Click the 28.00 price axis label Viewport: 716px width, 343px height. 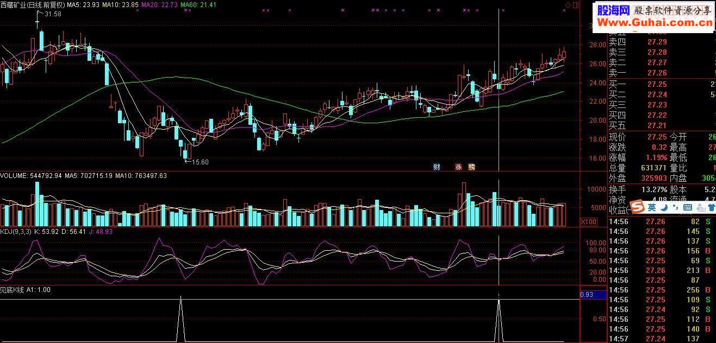[x=598, y=45]
